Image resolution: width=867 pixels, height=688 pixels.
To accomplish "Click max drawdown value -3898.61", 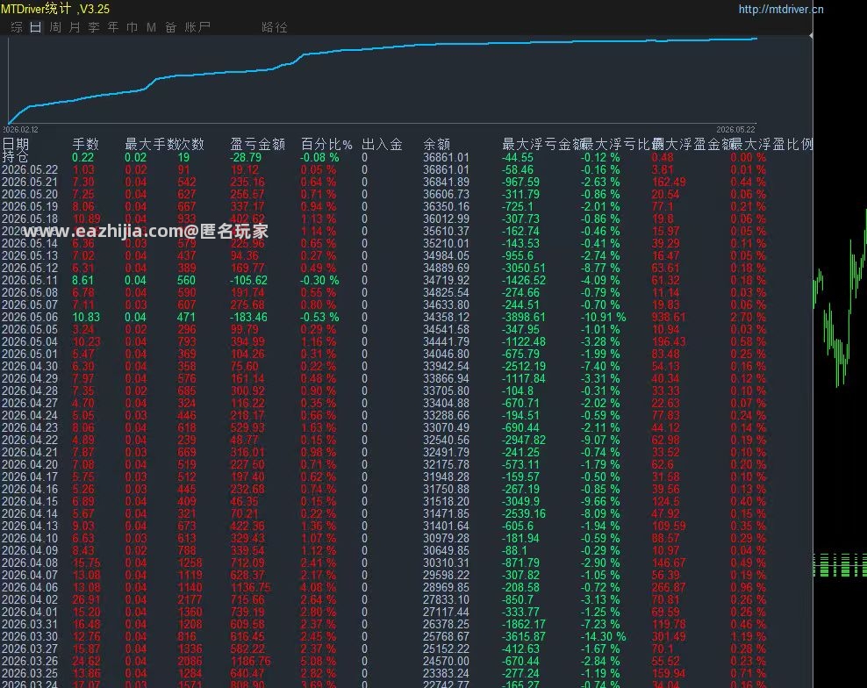I will pyautogui.click(x=524, y=317).
